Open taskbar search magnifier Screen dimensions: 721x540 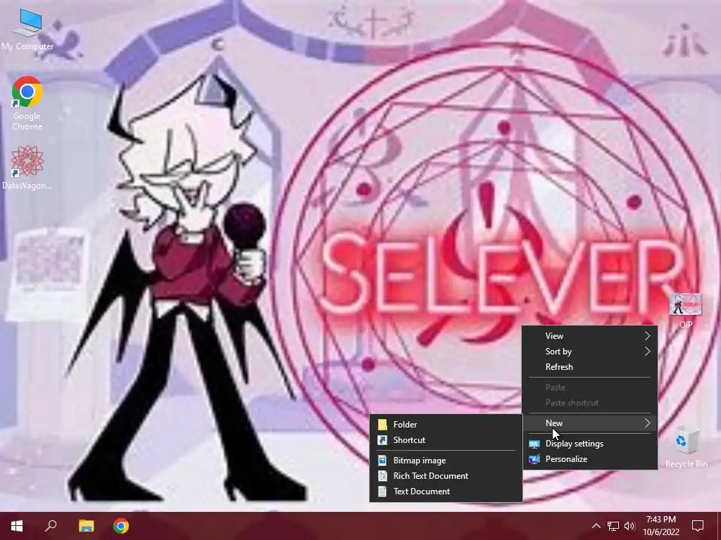pyautogui.click(x=51, y=526)
